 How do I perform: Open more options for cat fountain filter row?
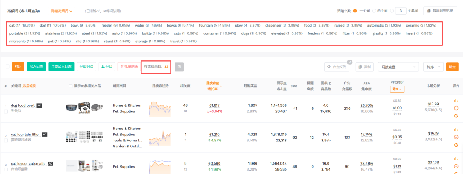(456, 137)
